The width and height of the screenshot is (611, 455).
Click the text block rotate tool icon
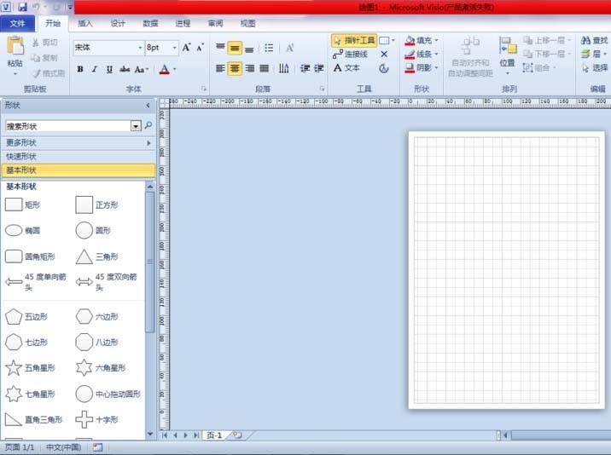[x=384, y=68]
